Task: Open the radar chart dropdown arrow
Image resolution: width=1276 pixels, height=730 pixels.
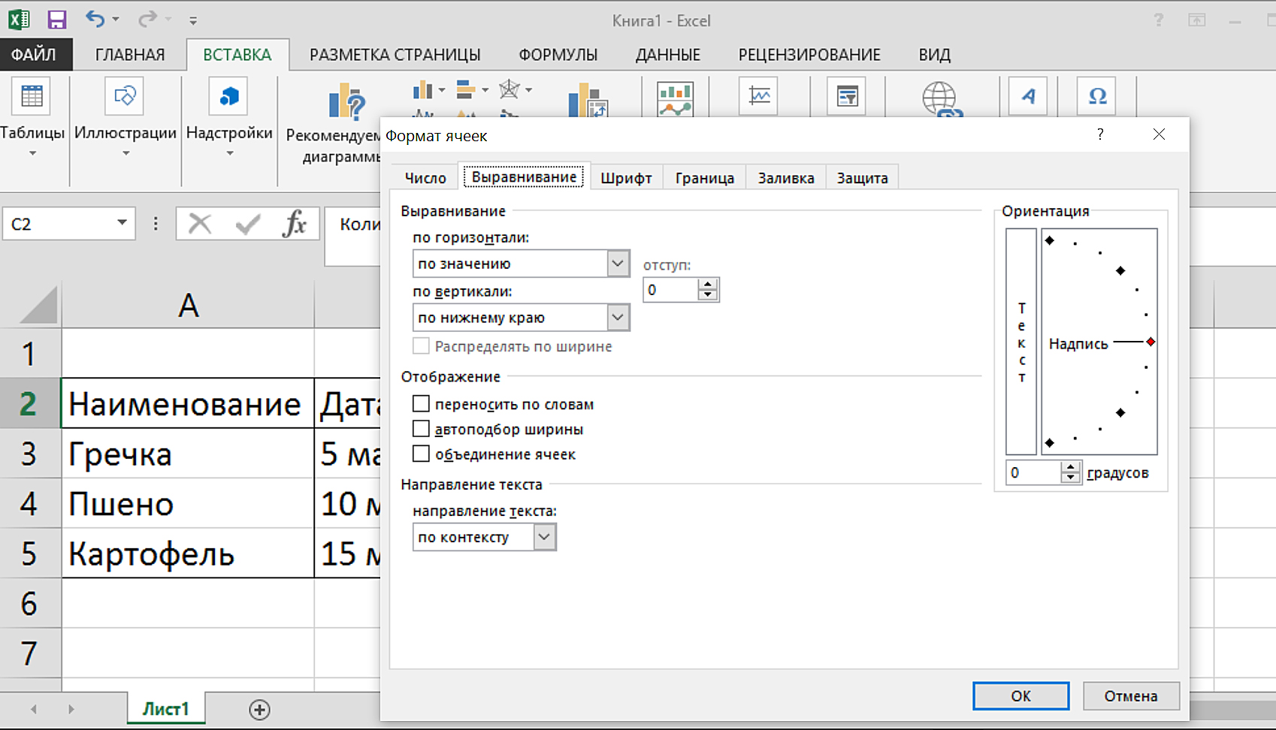Action: (x=529, y=90)
